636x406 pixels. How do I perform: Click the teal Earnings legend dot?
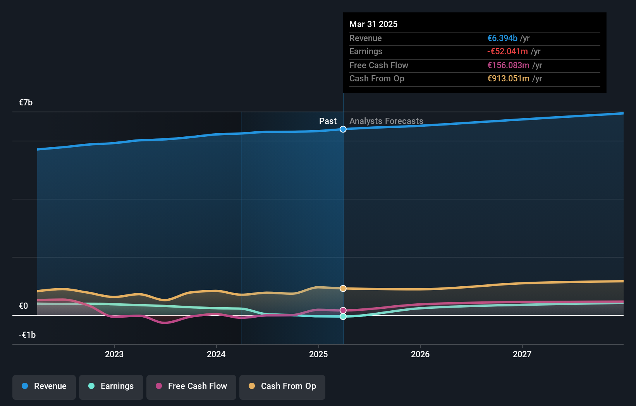[91, 386]
